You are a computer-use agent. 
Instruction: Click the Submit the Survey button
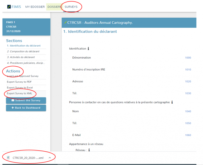[26, 100]
